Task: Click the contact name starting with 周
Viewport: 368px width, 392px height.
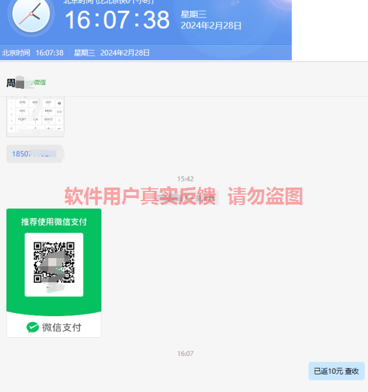Action: (x=15, y=83)
